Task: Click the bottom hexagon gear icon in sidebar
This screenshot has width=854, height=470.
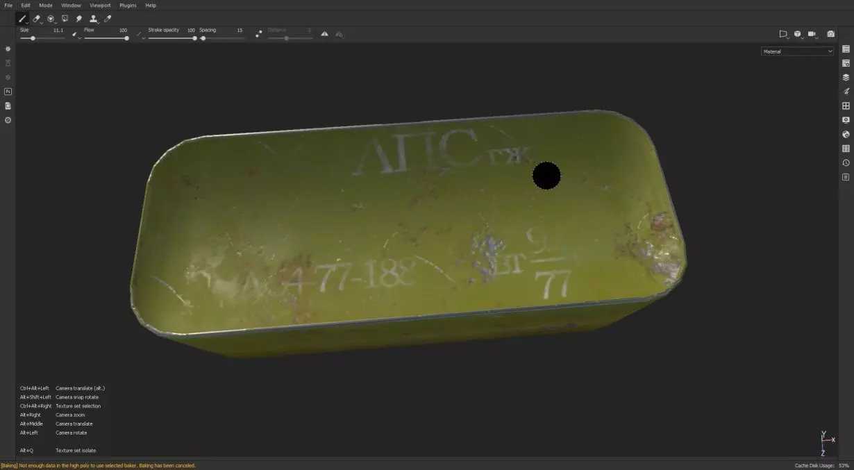Action: 8,120
